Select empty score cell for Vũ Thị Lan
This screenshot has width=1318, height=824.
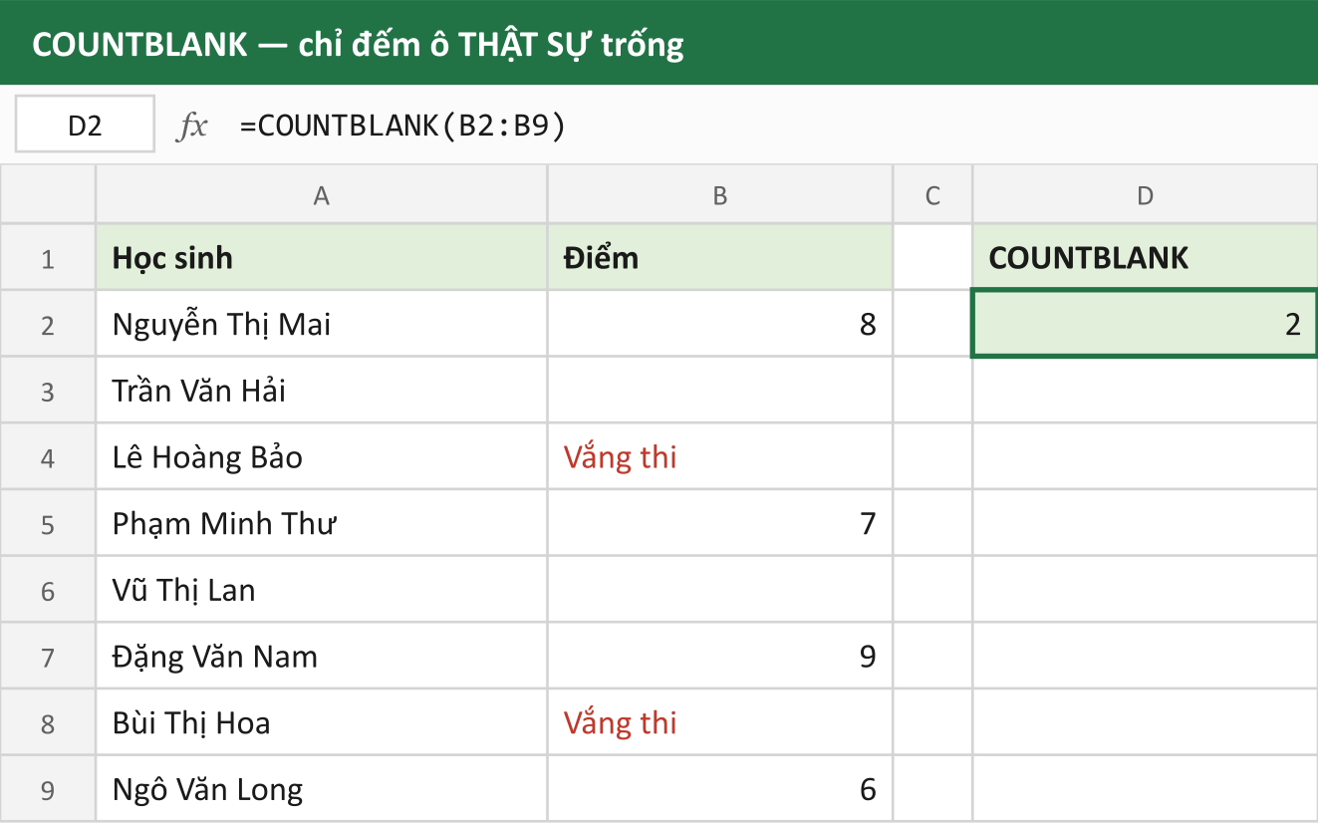click(x=720, y=590)
